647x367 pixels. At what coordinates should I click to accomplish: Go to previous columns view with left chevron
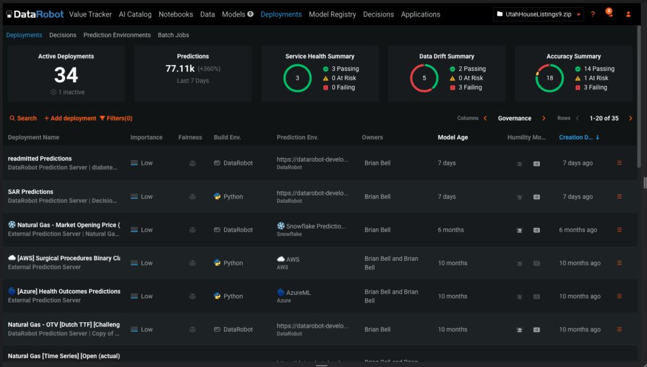(485, 118)
